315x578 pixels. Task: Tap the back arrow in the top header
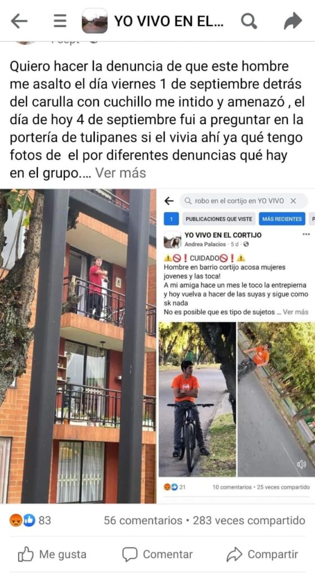pos(19,21)
